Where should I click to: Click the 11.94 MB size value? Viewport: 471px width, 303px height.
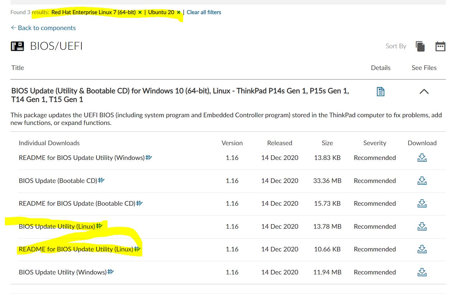click(x=327, y=272)
